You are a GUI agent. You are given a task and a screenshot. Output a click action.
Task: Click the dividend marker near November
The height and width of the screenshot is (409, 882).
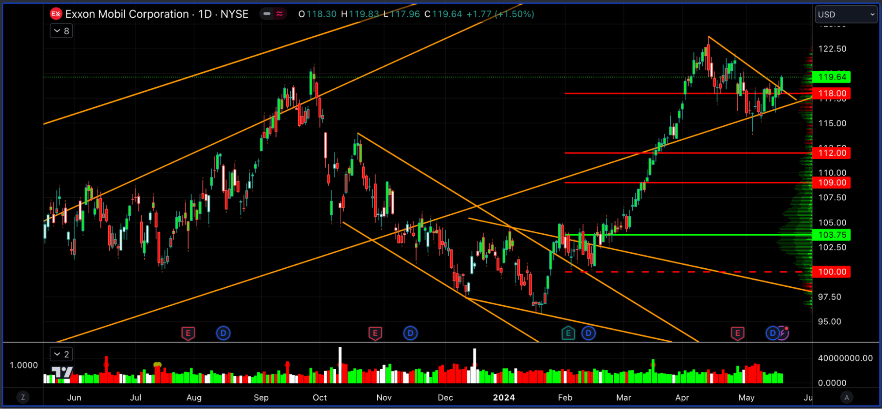coord(410,333)
